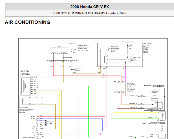Screen dimensions: 174x139
Task: Click 'A/C COMPRESSOR CLUTCH RELAY' label
Action: (x=136, y=58)
